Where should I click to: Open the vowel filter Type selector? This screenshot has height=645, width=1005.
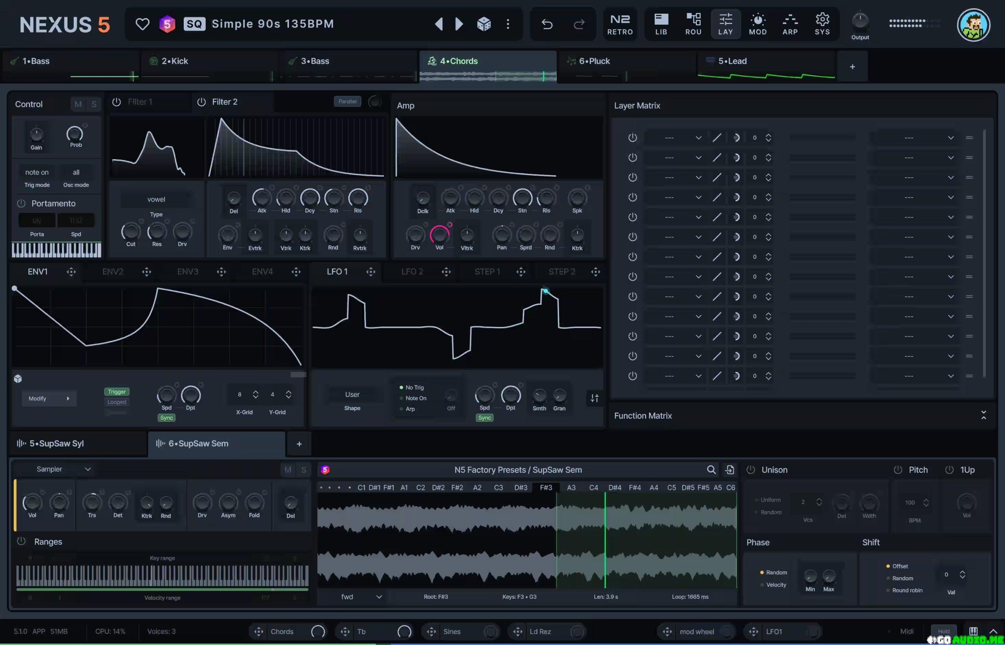[156, 199]
